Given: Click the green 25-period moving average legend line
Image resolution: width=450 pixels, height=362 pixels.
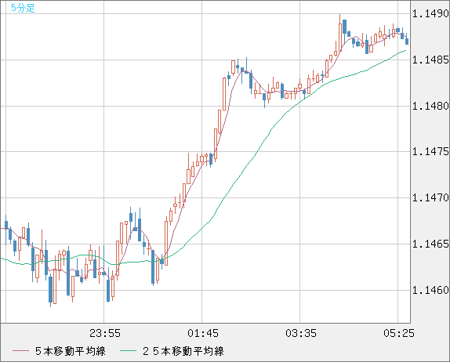Looking at the screenshot, I should [x=128, y=351].
